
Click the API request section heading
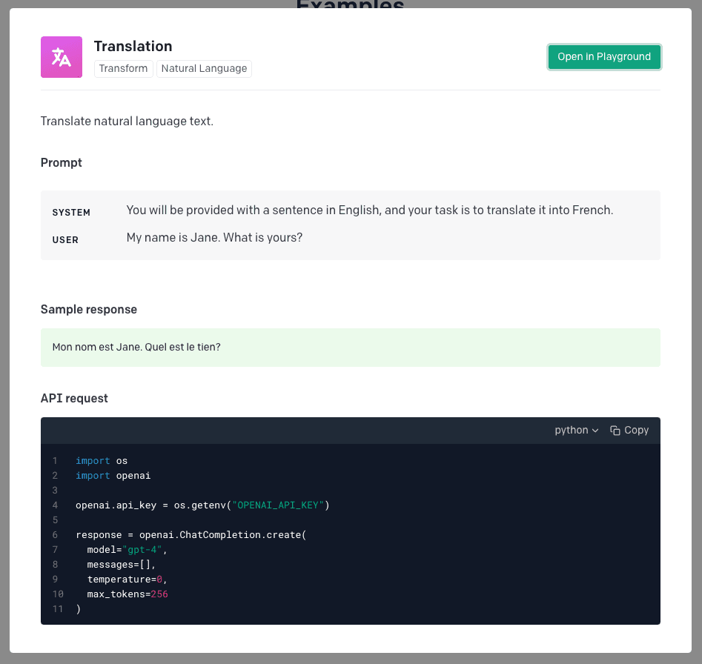tap(74, 399)
